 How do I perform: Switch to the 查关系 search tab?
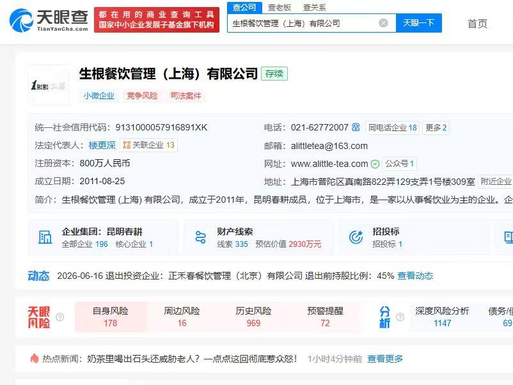[x=315, y=8]
